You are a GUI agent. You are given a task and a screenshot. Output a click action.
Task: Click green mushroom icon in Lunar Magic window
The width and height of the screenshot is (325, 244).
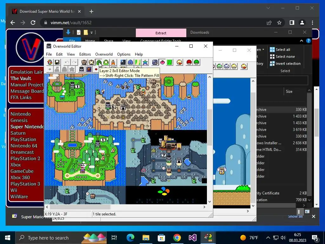219,66
